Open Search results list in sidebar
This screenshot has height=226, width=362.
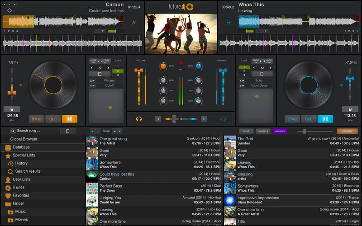(28, 171)
